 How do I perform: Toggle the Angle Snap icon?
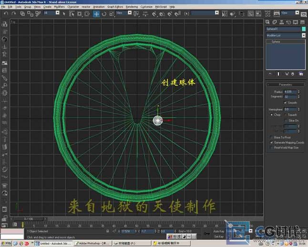(x=162, y=14)
